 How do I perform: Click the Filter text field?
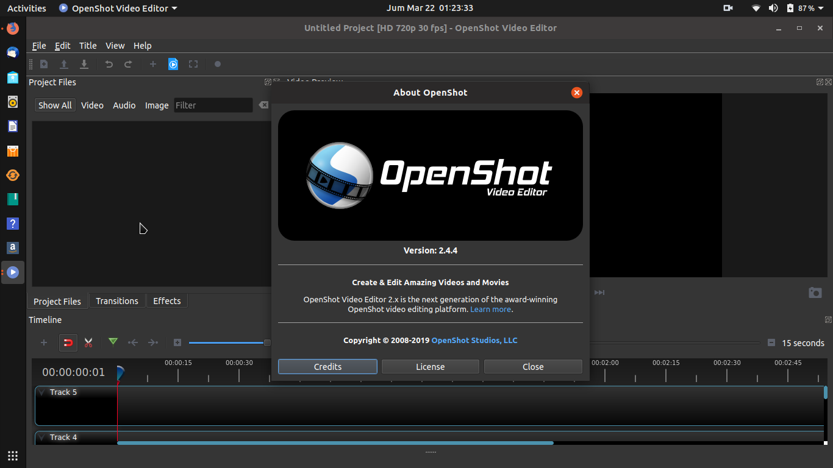(x=213, y=105)
